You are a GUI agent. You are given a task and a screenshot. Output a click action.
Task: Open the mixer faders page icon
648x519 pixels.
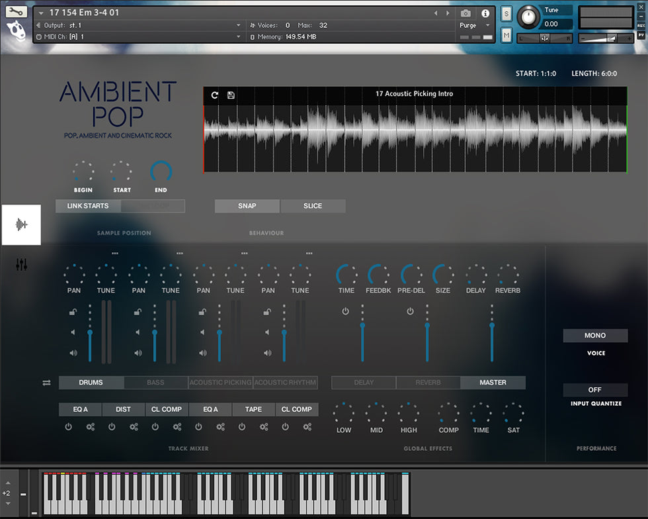(x=22, y=265)
